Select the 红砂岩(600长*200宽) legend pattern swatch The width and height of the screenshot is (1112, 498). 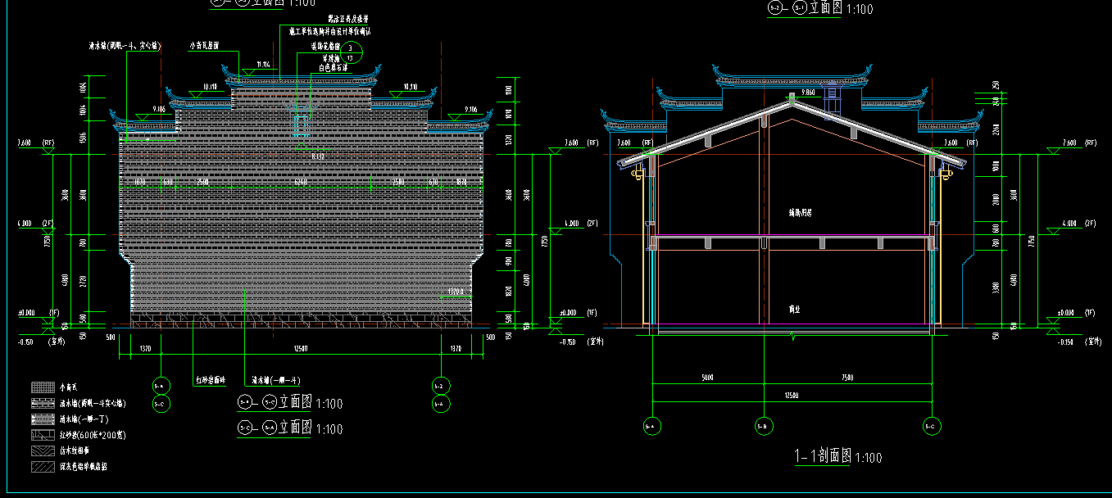[43, 434]
